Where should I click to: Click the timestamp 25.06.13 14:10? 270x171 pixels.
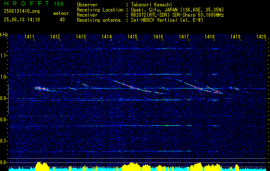point(22,20)
